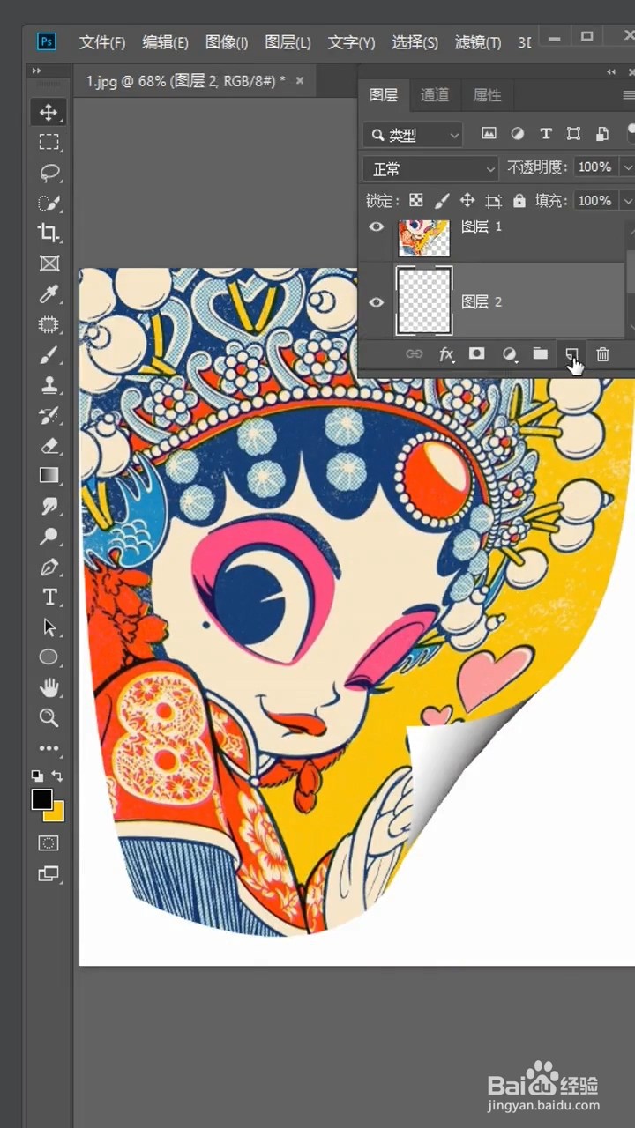Screen dimensions: 635x1128
Task: Open the Layers panel options menu
Action: click(629, 95)
